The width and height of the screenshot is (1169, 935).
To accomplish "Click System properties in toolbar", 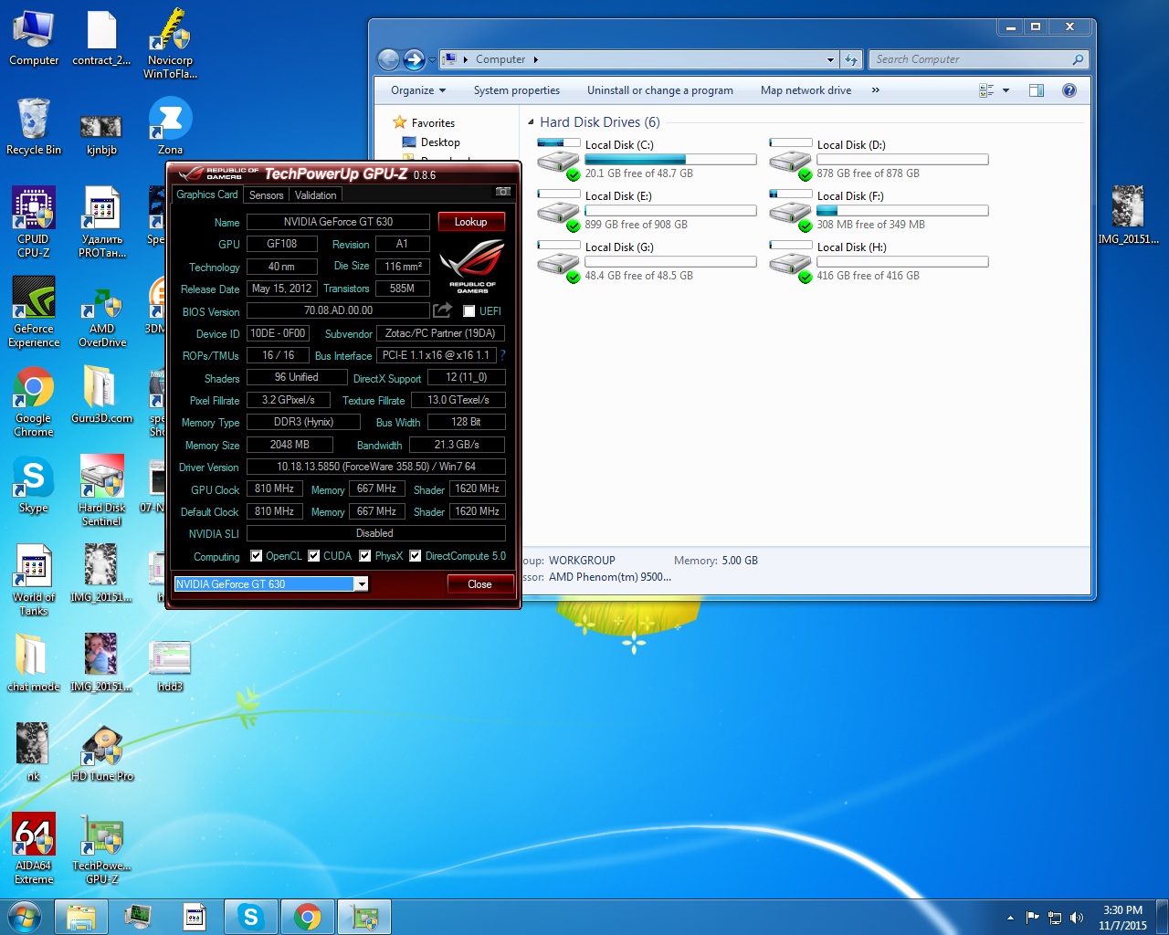I will point(516,90).
